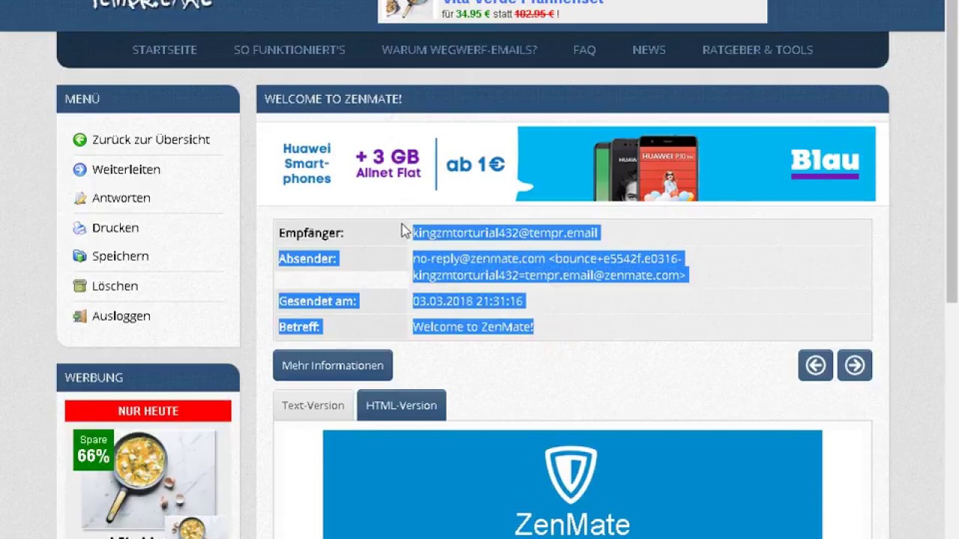Click Löschen in the menu
Screen dimensions: 959x539
pyautogui.click(x=115, y=286)
